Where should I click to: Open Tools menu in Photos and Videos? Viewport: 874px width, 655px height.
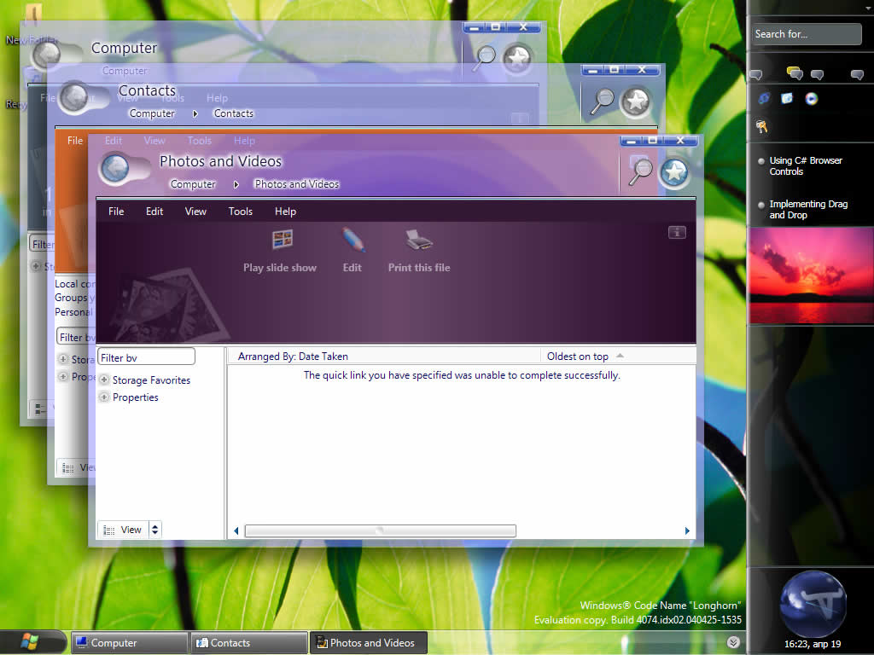240,212
